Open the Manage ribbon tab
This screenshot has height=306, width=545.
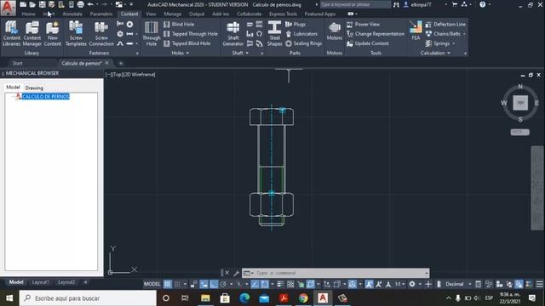pyautogui.click(x=173, y=14)
